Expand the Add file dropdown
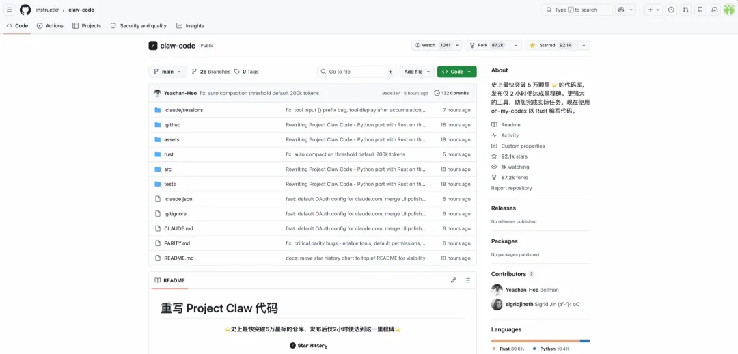738x354 pixels. (417, 72)
